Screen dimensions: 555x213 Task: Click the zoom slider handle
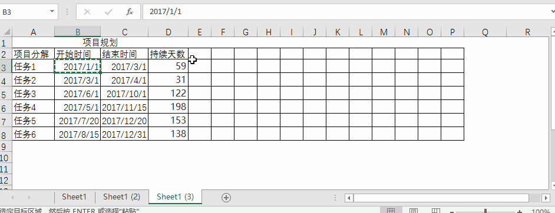point(485,211)
